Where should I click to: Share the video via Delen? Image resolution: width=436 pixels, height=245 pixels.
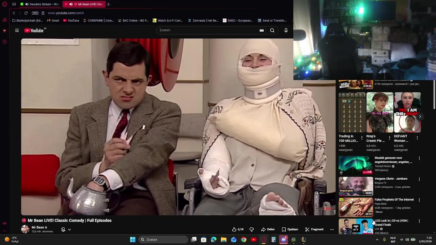point(268,229)
